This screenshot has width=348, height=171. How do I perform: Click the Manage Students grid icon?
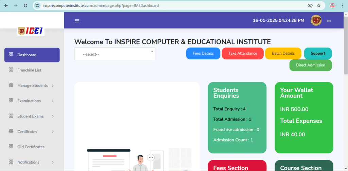click(x=11, y=85)
